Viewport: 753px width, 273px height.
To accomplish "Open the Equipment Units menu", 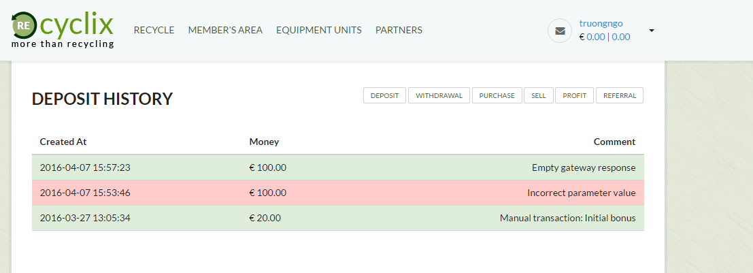I will tap(319, 30).
